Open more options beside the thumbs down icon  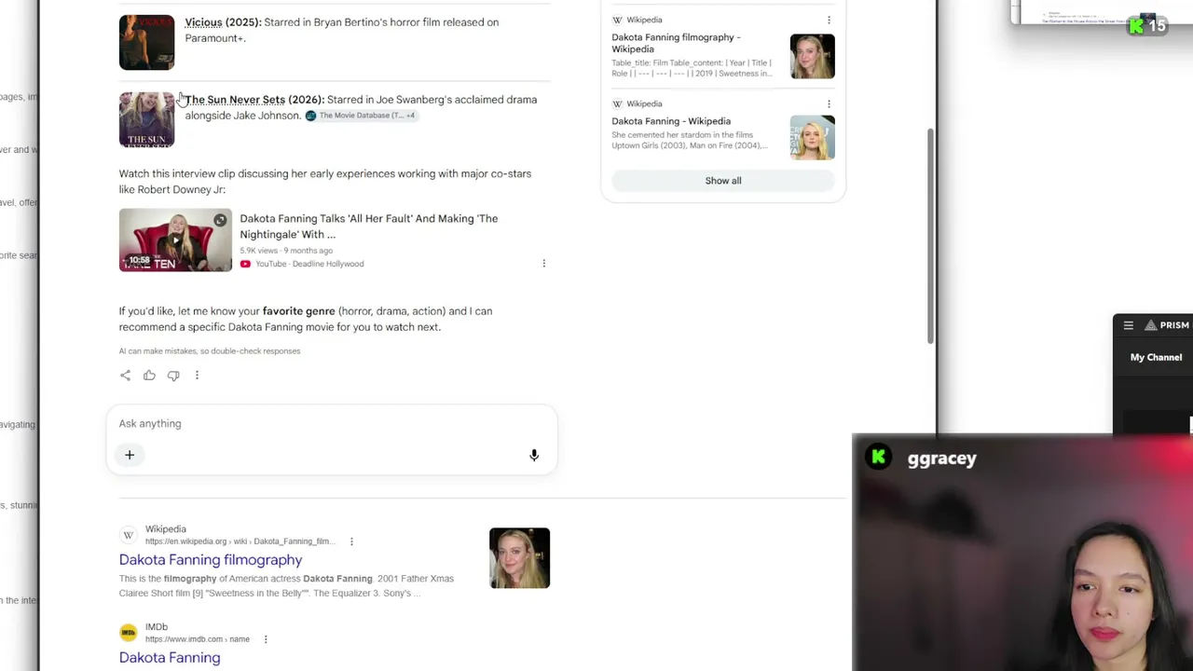pos(197,376)
